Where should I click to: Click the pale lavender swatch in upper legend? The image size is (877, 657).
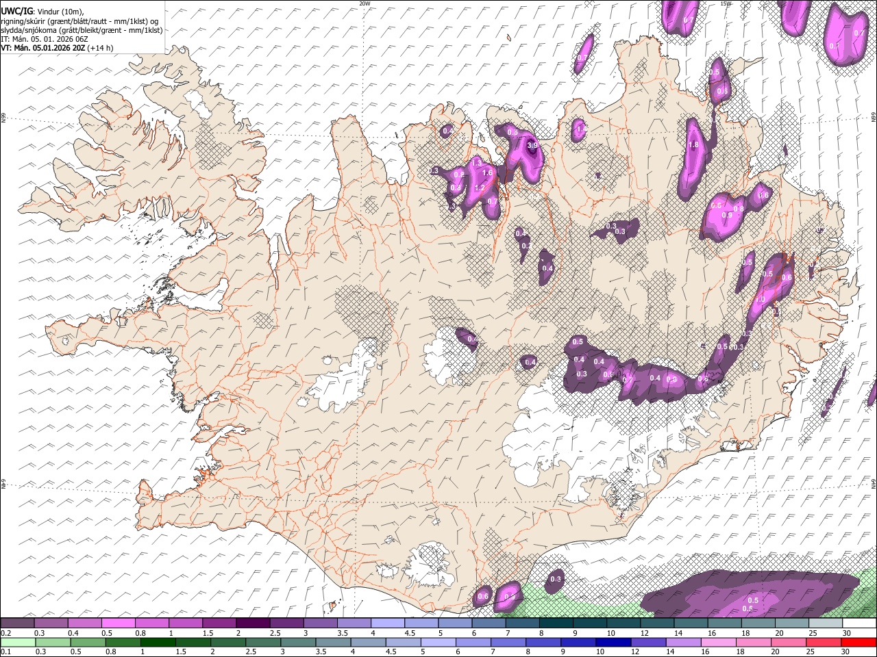tap(387, 623)
